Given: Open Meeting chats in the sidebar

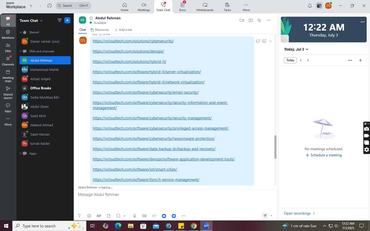Looking at the screenshot, I should coord(8,76).
